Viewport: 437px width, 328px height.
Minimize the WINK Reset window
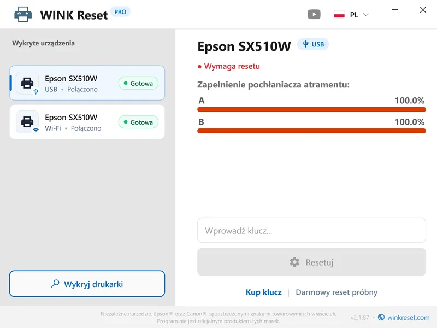click(x=395, y=10)
